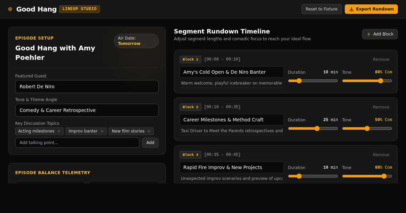Select the New film stories tag text
Image resolution: width=406 pixels, height=213 pixels.
tap(128, 131)
